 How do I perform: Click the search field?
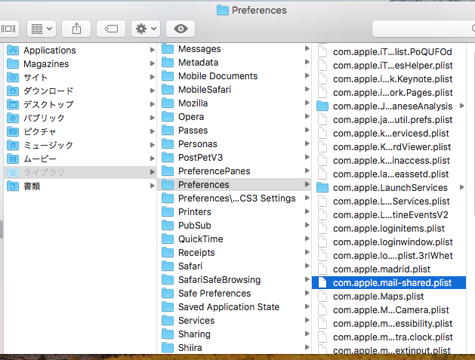point(424,29)
